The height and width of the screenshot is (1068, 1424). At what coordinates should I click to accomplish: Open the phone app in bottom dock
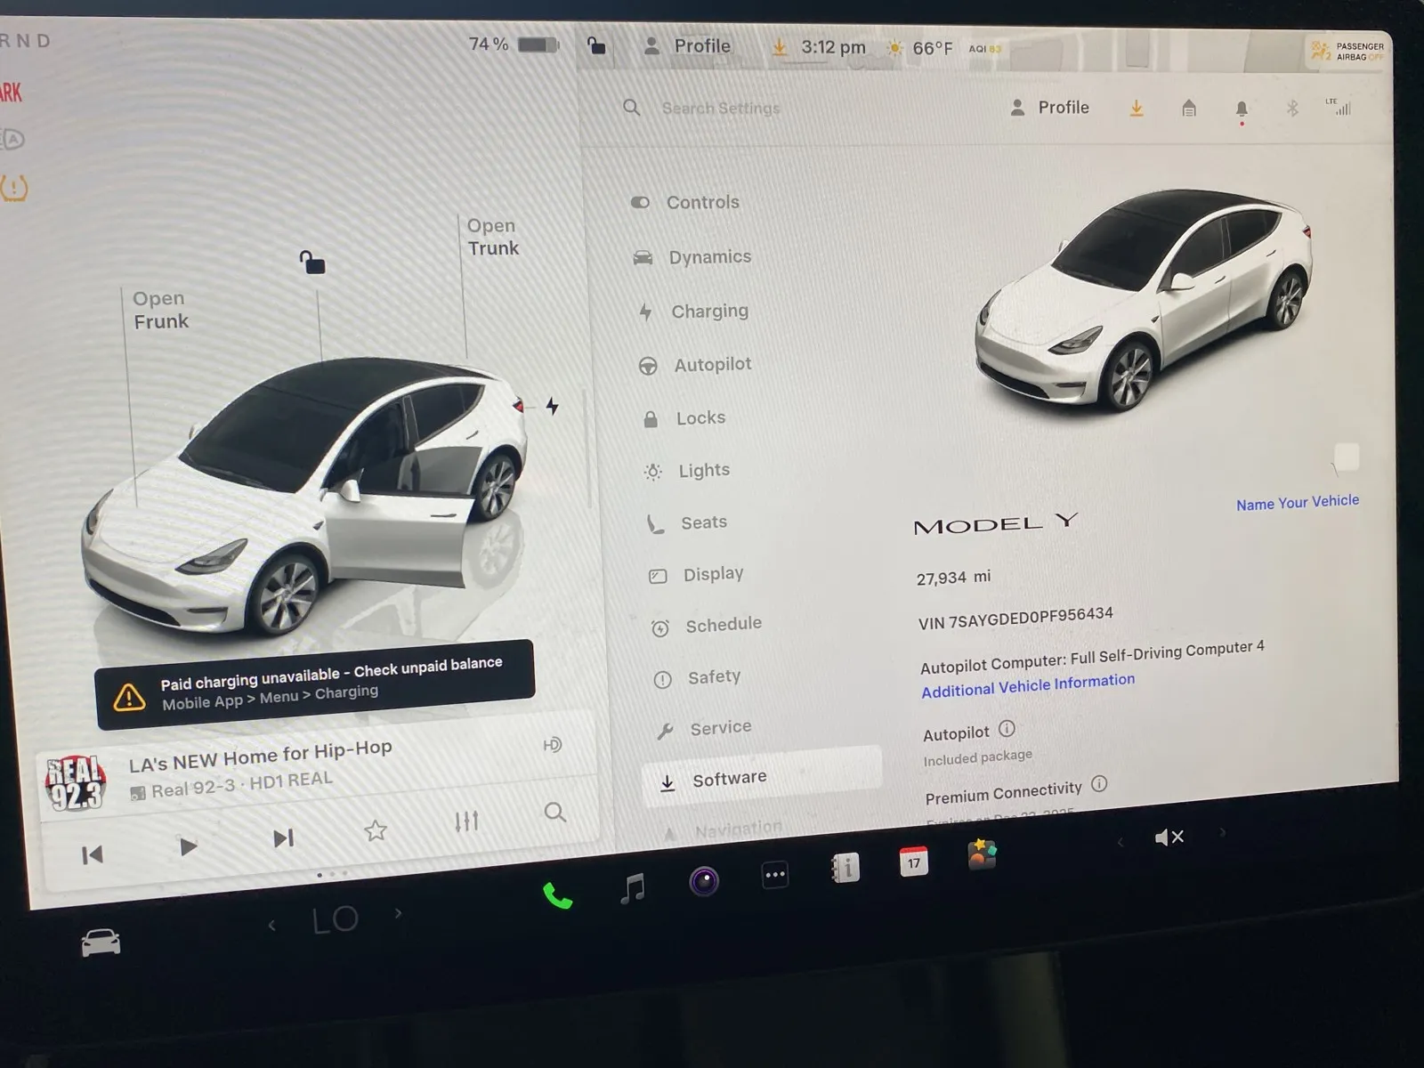557,895
